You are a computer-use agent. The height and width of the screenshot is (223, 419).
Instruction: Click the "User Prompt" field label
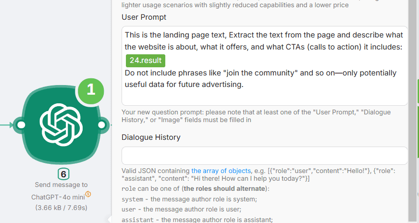[144, 17]
